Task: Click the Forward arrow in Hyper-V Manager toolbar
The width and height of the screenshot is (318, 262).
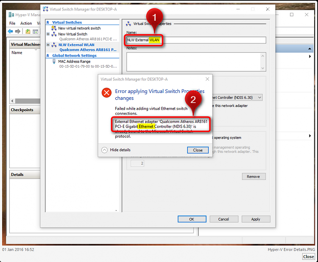Action: tap(18, 31)
